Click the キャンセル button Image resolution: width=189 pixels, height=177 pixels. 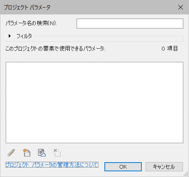(164, 167)
